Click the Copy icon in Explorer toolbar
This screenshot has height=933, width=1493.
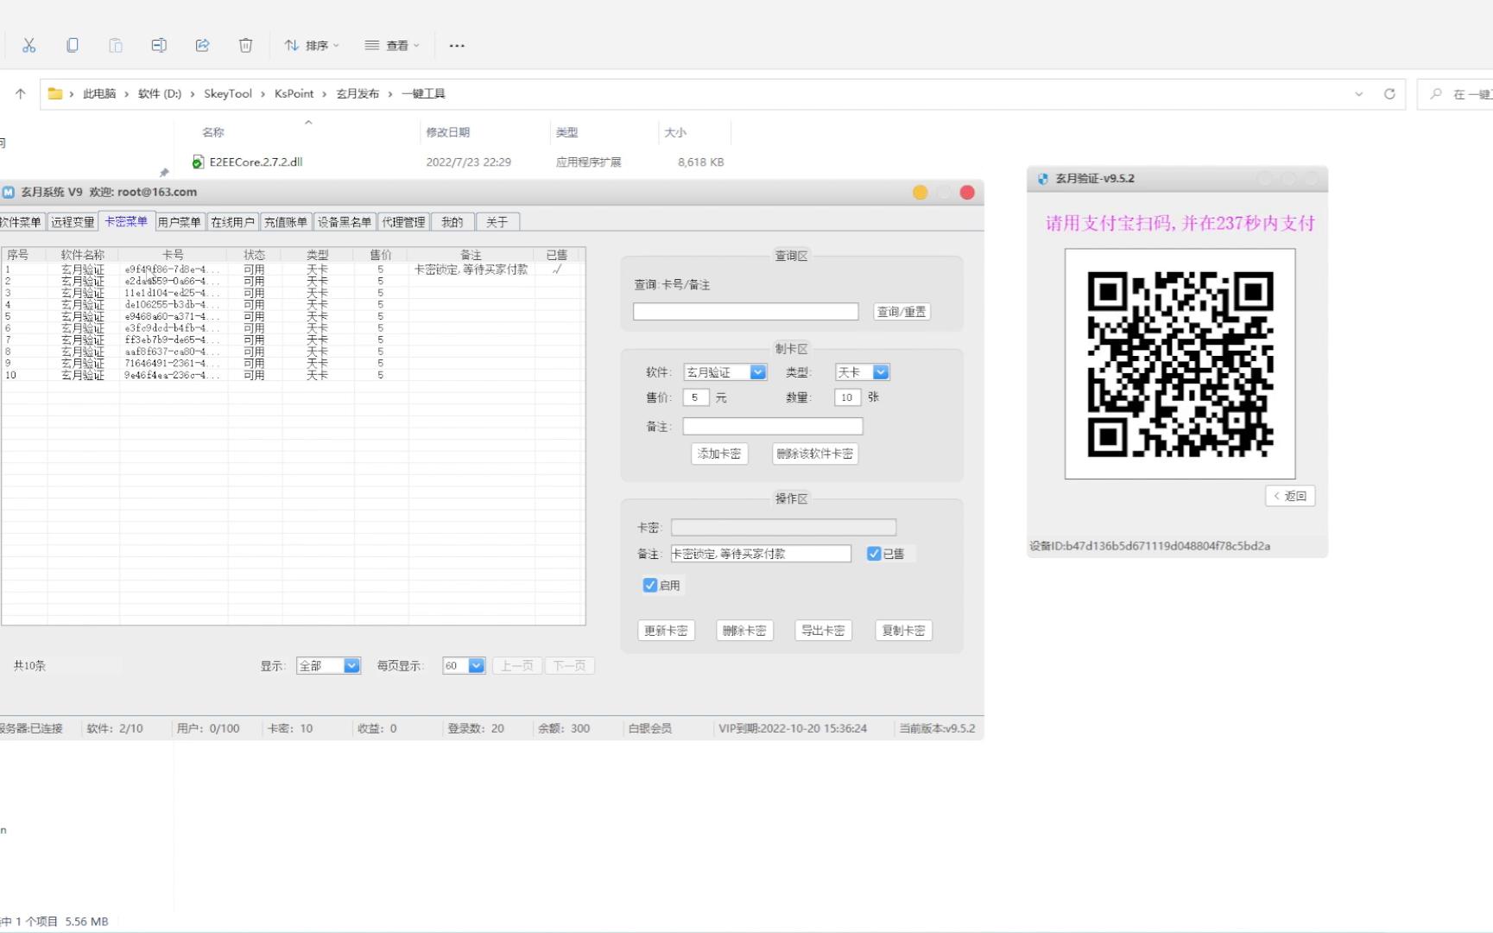click(x=73, y=45)
